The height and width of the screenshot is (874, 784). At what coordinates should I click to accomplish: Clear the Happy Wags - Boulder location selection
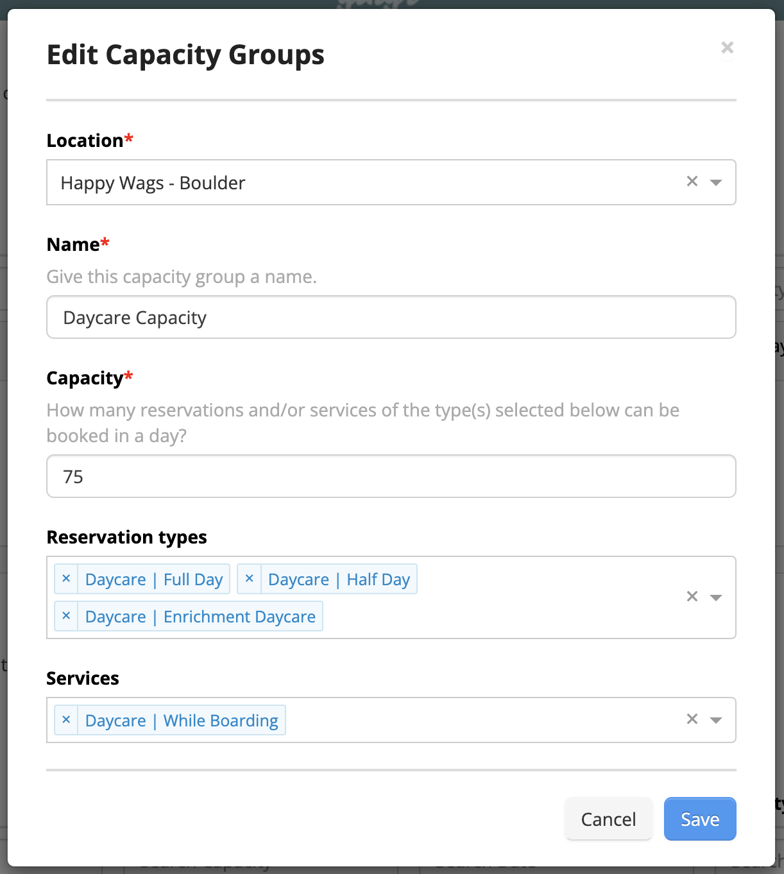coord(692,182)
